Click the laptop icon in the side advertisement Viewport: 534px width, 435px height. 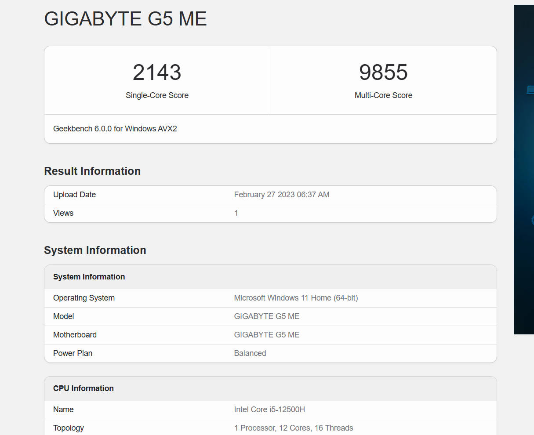pos(530,90)
